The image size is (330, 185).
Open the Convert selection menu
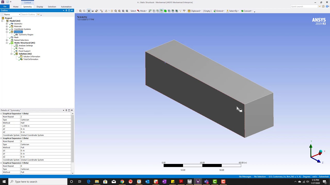coord(246,11)
